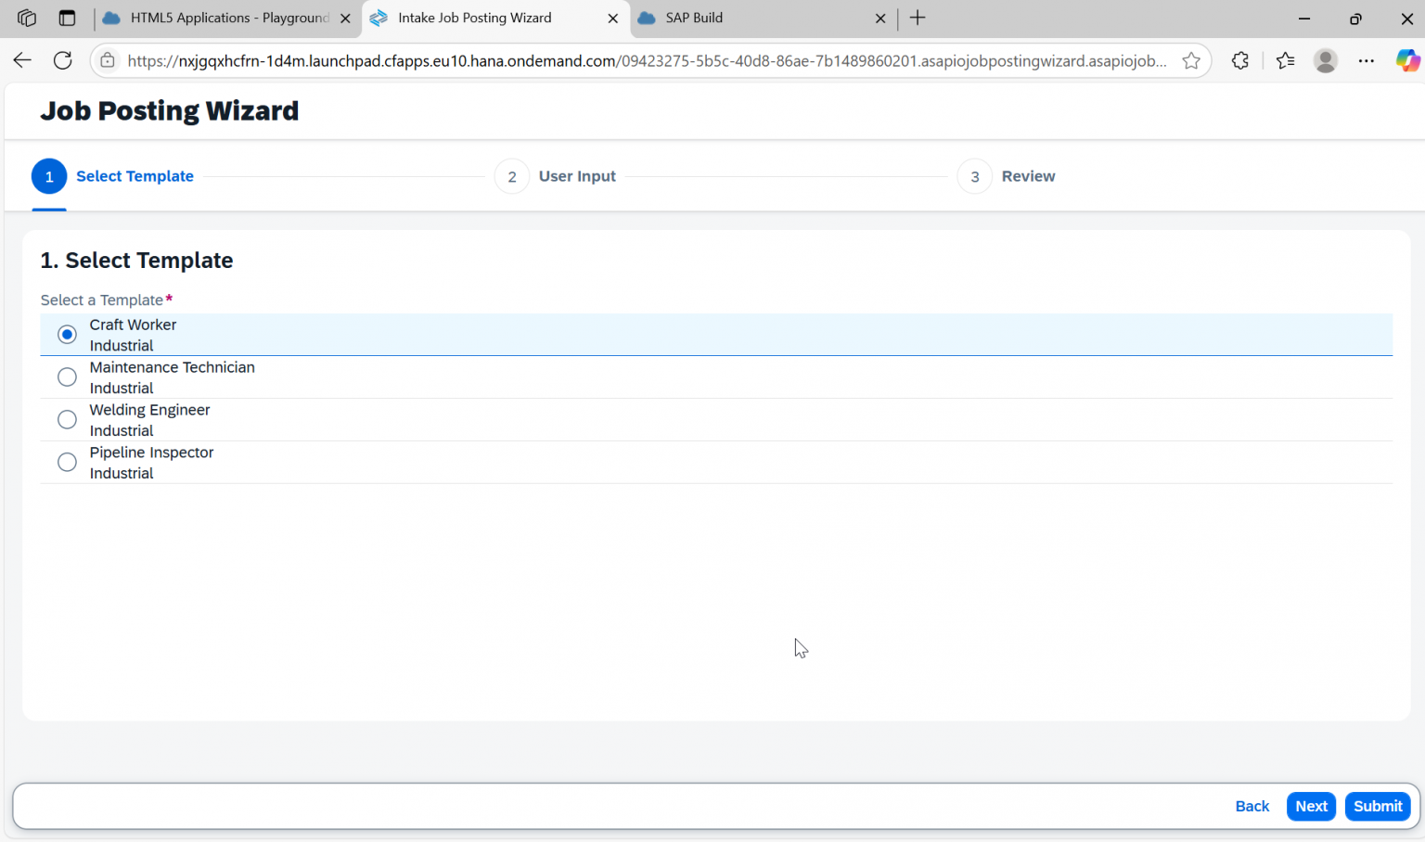Open the browser settings ellipsis menu
This screenshot has width=1425, height=842.
click(x=1366, y=59)
